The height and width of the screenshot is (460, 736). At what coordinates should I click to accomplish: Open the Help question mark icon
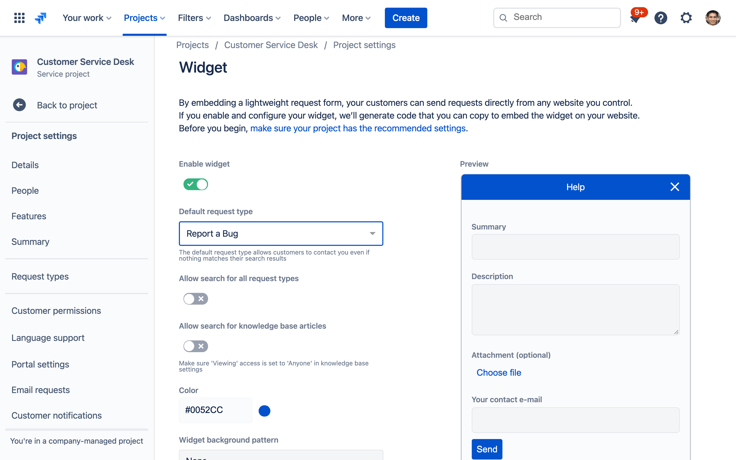tap(661, 18)
